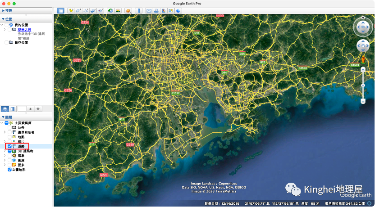Click the zoom slider on the map

(363, 85)
